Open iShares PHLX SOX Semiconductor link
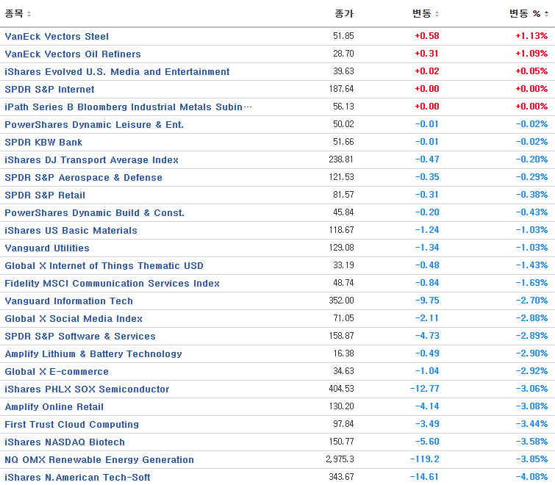This screenshot has height=485, width=555. point(87,389)
